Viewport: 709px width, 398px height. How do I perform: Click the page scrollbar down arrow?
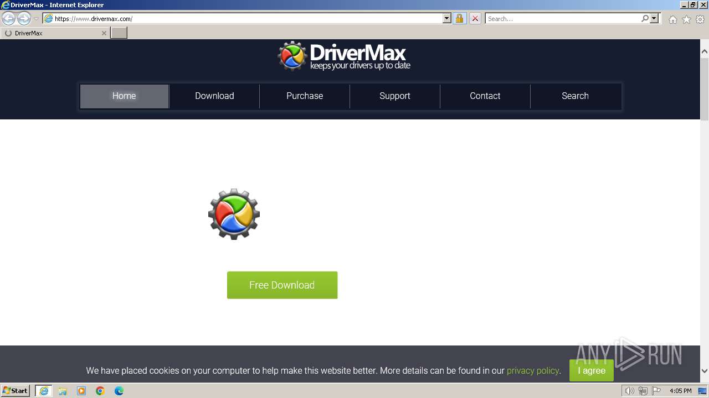click(x=705, y=371)
